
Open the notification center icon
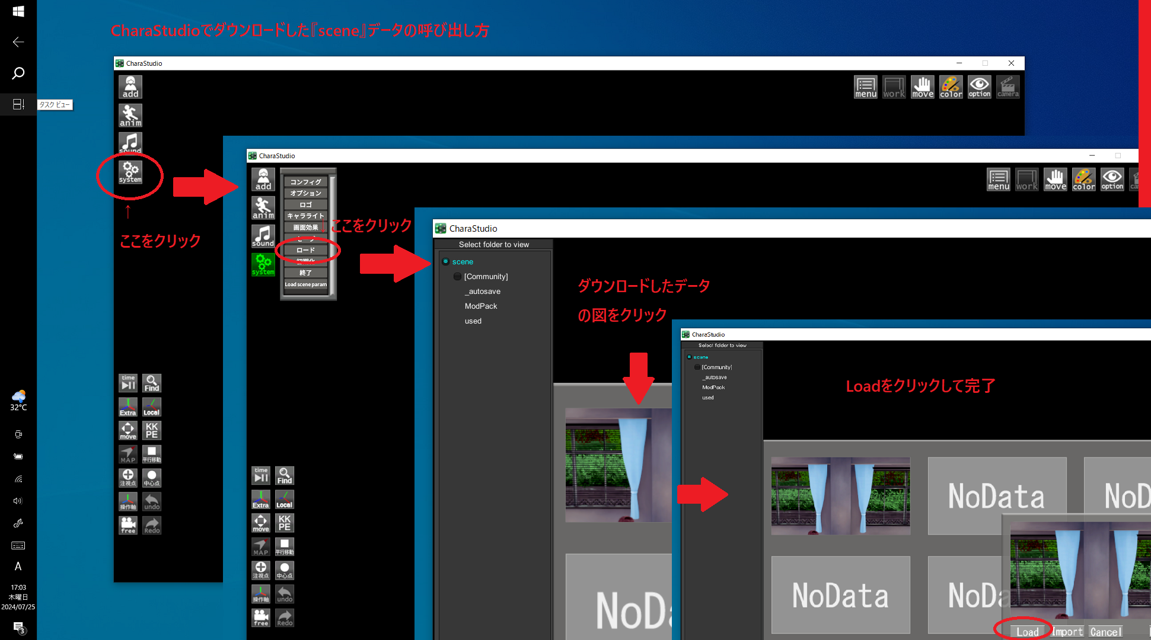tap(18, 627)
